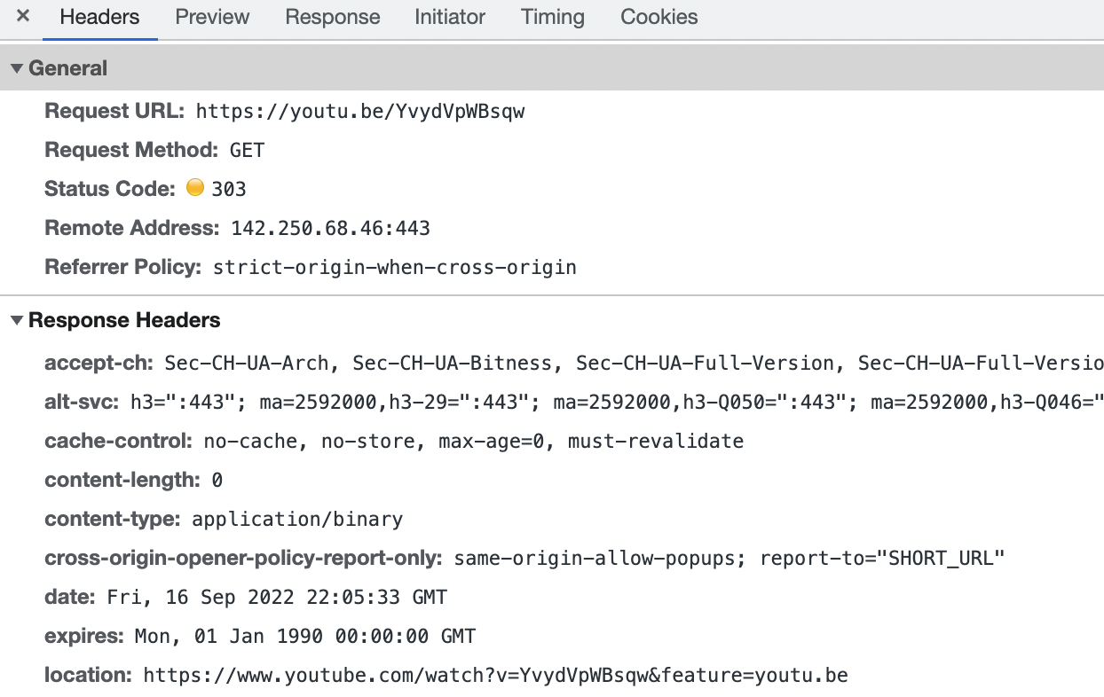Click the Request URL label
The height and width of the screenshot is (697, 1104).
[x=114, y=112]
